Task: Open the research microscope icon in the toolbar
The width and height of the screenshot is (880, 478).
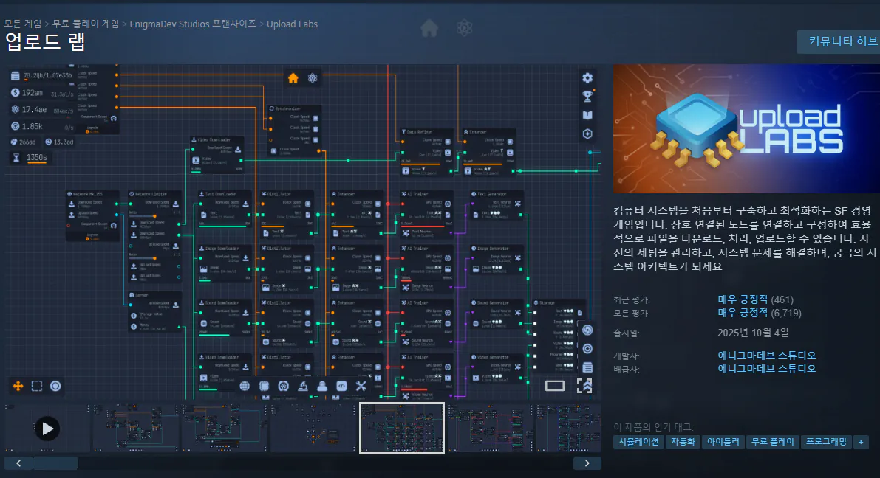Action: [302, 385]
